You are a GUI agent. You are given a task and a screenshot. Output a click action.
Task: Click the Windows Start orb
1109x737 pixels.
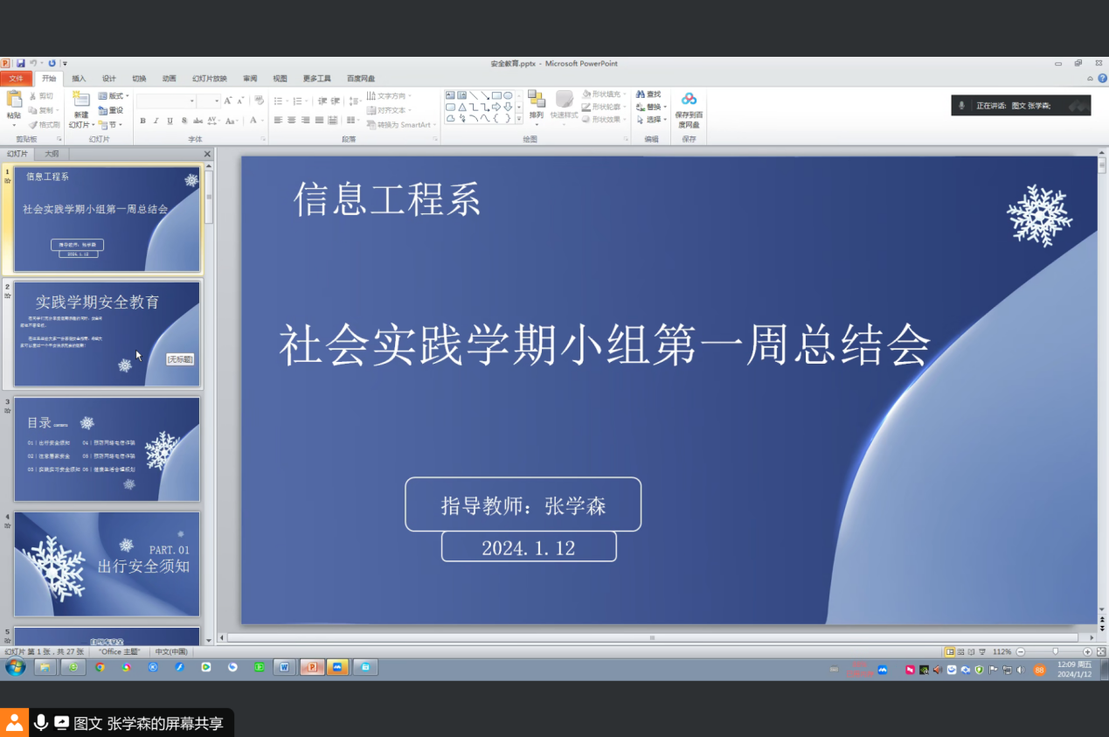click(x=16, y=667)
